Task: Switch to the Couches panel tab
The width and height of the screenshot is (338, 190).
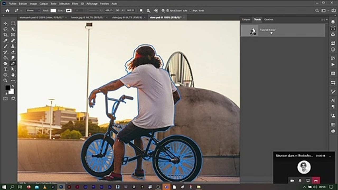Action: click(x=269, y=19)
